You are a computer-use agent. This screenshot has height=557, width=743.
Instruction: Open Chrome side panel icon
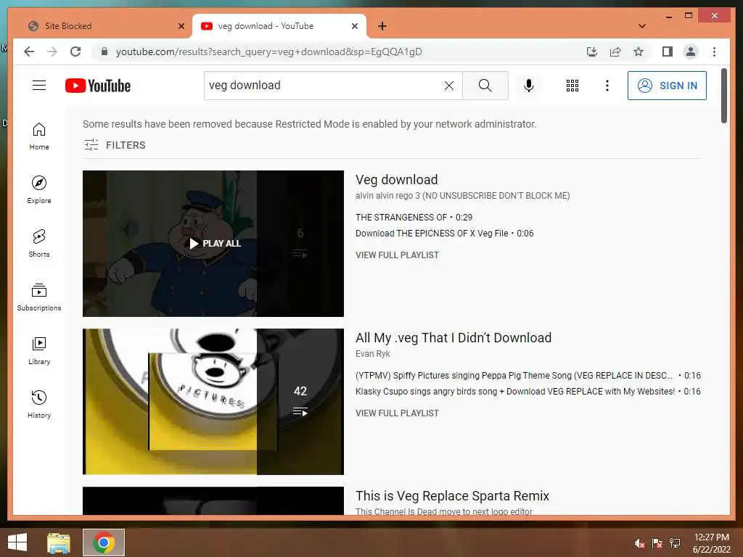[x=668, y=51]
